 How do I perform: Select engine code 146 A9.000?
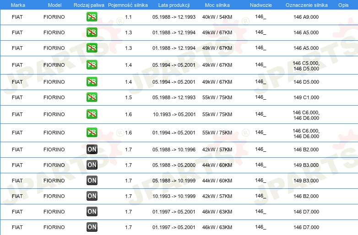pyautogui.click(x=306, y=17)
